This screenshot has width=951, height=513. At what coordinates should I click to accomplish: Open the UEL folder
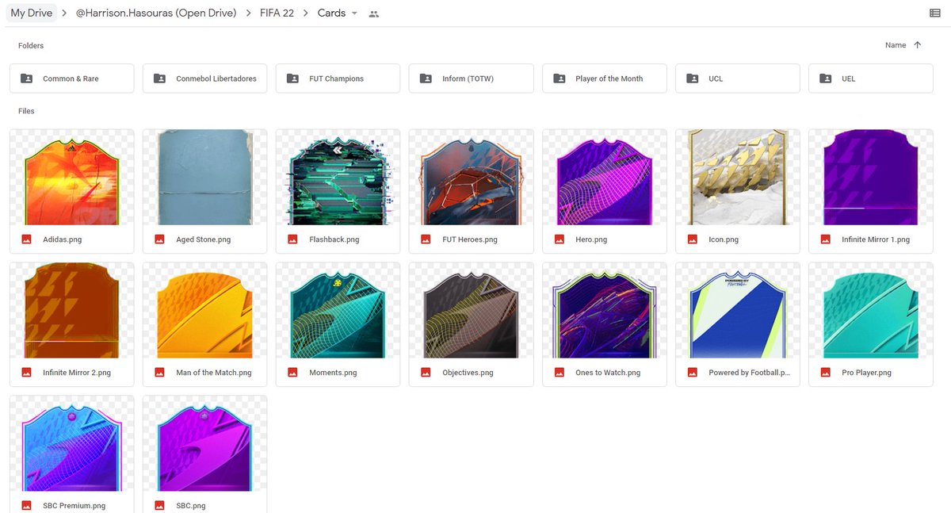(871, 78)
